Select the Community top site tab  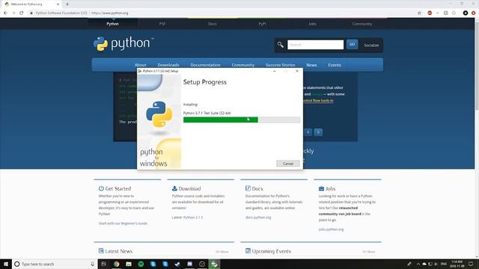pyautogui.click(x=362, y=24)
